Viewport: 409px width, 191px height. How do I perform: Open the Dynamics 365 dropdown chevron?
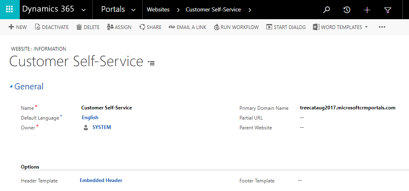(x=84, y=10)
